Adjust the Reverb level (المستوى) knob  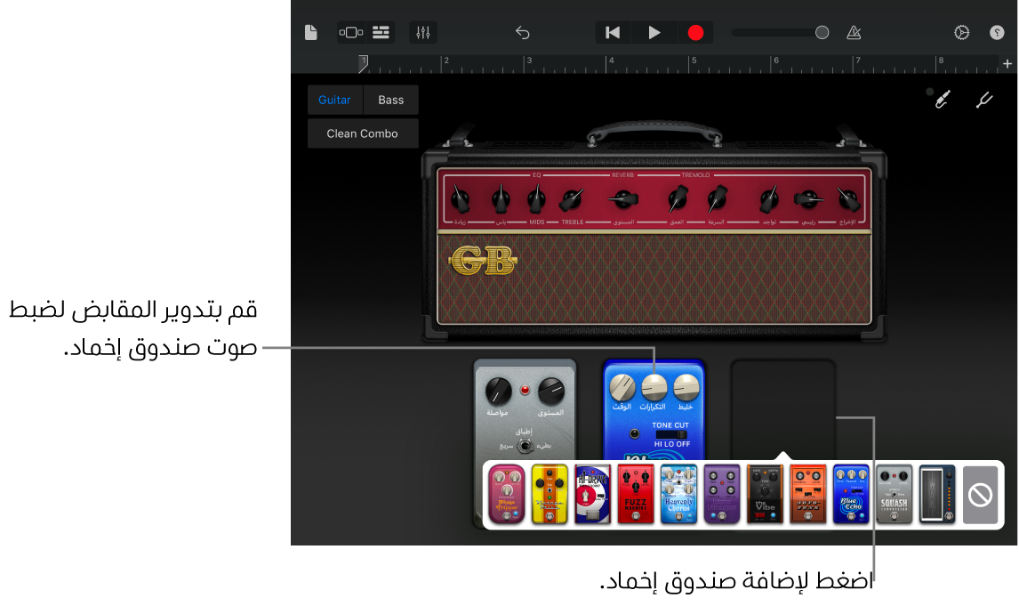coord(623,198)
